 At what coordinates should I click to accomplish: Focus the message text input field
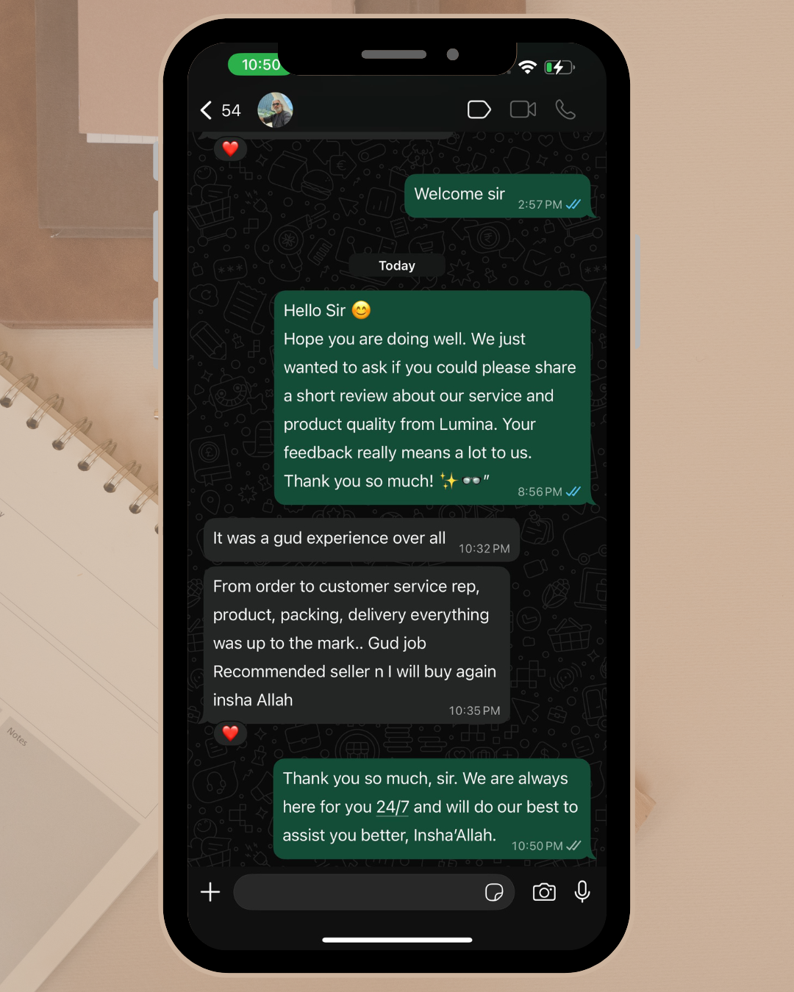pos(374,892)
